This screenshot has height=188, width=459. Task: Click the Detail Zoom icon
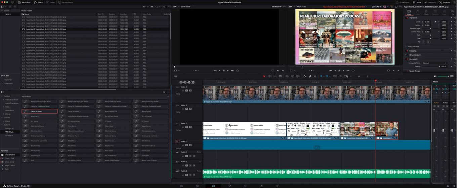(x=341, y=76)
